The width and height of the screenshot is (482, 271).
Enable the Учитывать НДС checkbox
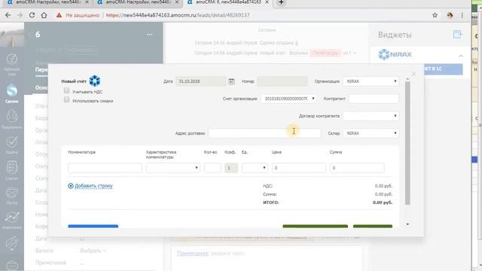pyautogui.click(x=66, y=90)
